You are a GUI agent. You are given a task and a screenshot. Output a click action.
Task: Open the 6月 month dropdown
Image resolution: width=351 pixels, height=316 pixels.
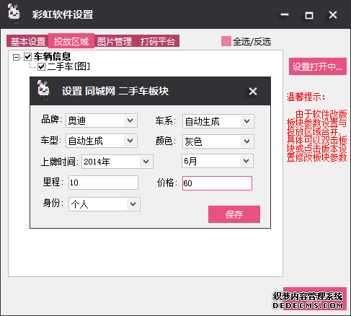218,161
